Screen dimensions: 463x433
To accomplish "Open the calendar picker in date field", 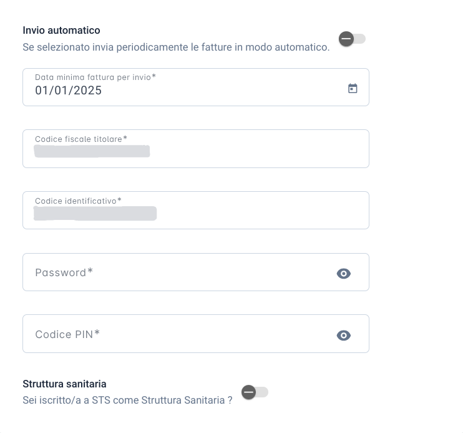I will 353,88.
